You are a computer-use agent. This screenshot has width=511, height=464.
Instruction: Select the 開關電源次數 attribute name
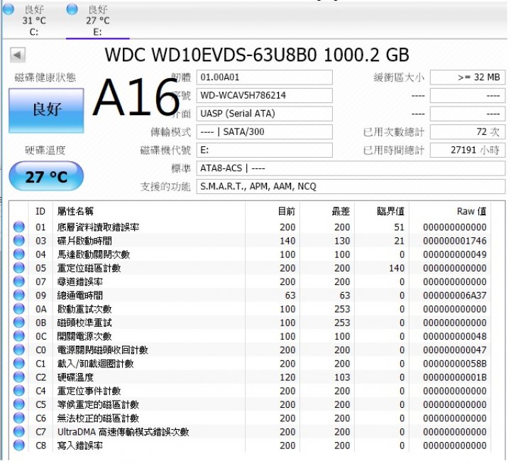coord(84,336)
